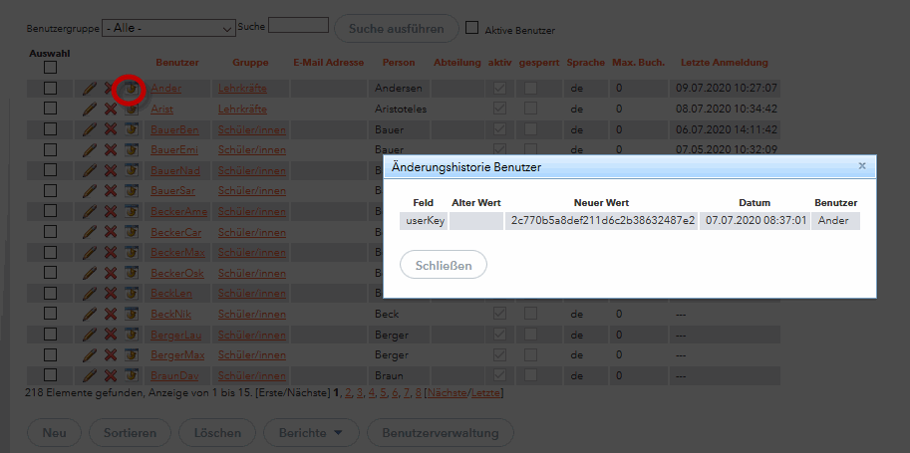Sort table by Benutzer column

pyautogui.click(x=177, y=63)
